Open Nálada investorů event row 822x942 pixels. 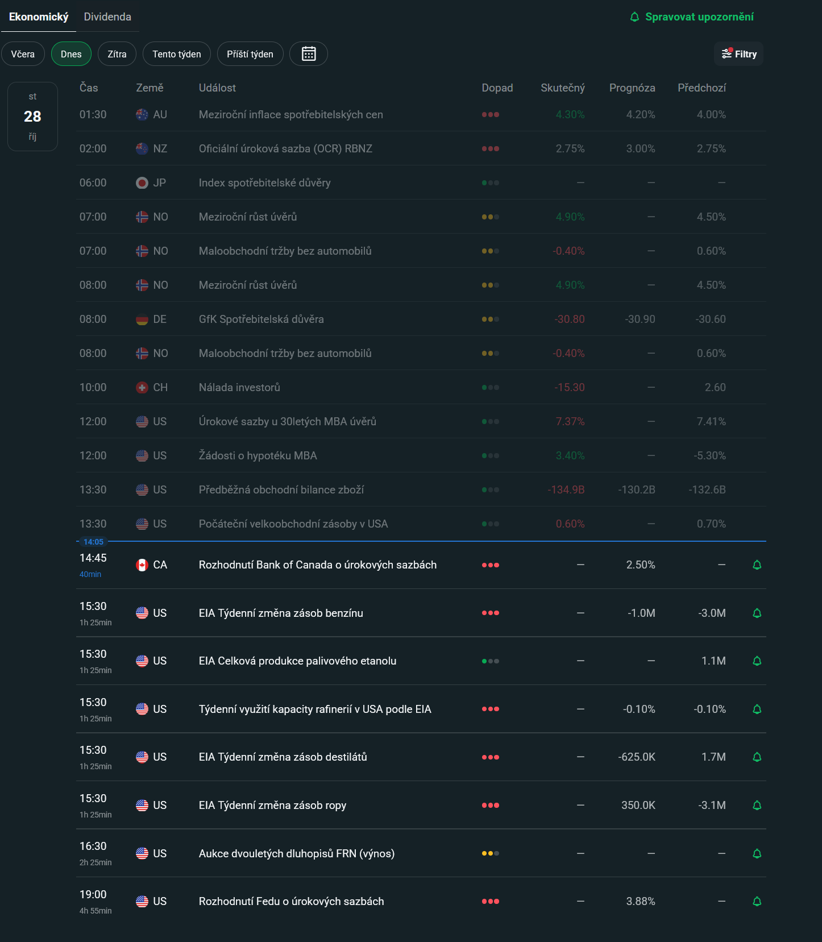click(421, 387)
